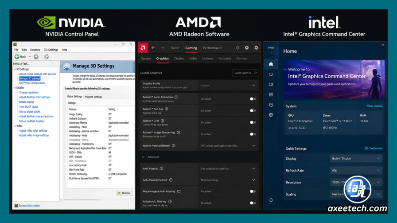Open Intel notifications bell in sidebar
Image resolution: width=397 pixels, height=223 pixels.
tap(271, 200)
